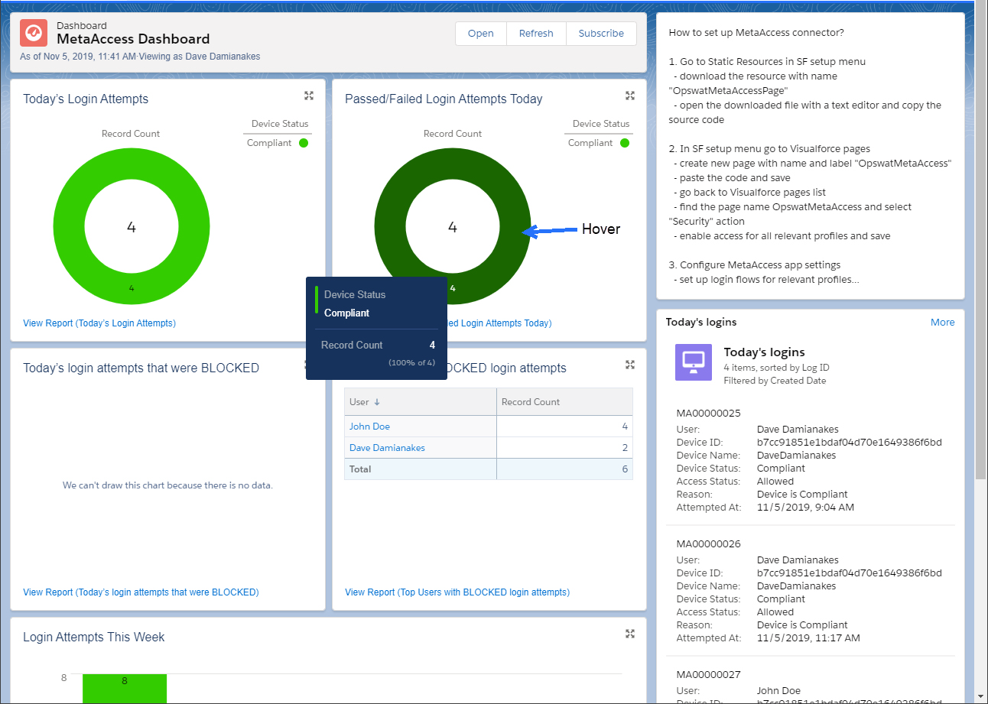Refresh the dashboard

point(536,34)
